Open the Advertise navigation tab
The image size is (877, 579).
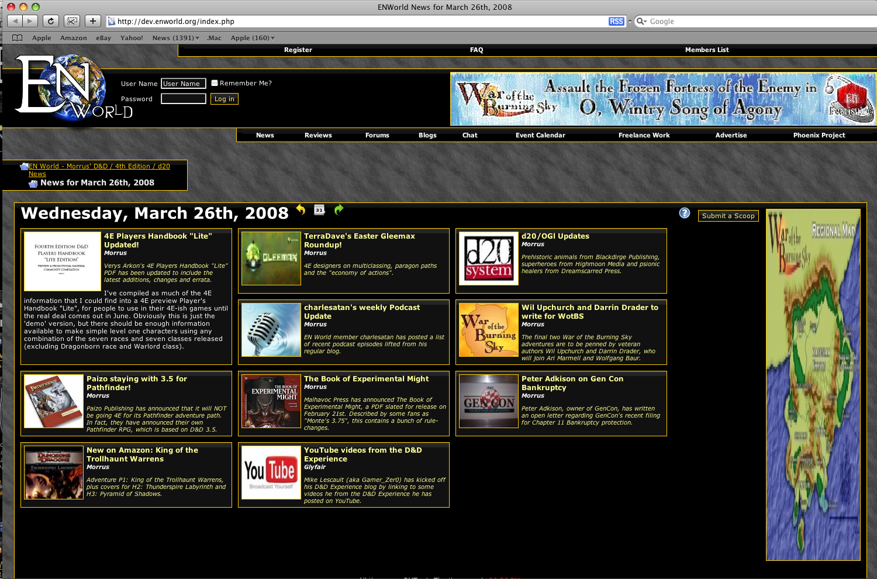731,135
